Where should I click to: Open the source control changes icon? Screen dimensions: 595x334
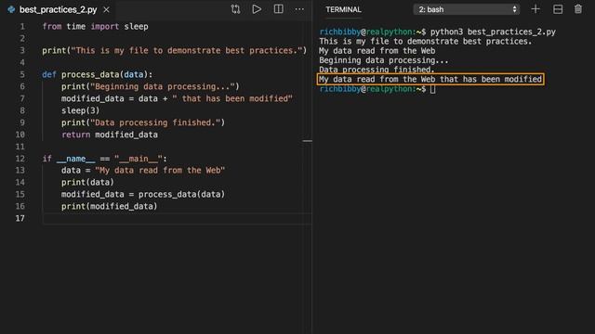coord(235,9)
